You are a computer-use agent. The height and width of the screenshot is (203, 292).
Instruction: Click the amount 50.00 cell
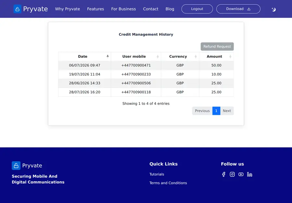(x=216, y=65)
